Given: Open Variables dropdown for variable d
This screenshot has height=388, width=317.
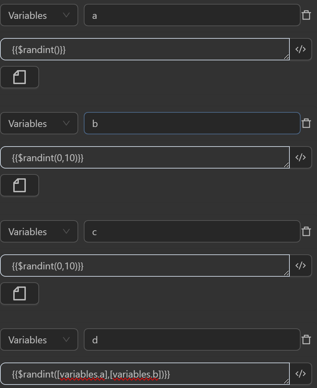Looking at the screenshot, I should (x=39, y=339).
